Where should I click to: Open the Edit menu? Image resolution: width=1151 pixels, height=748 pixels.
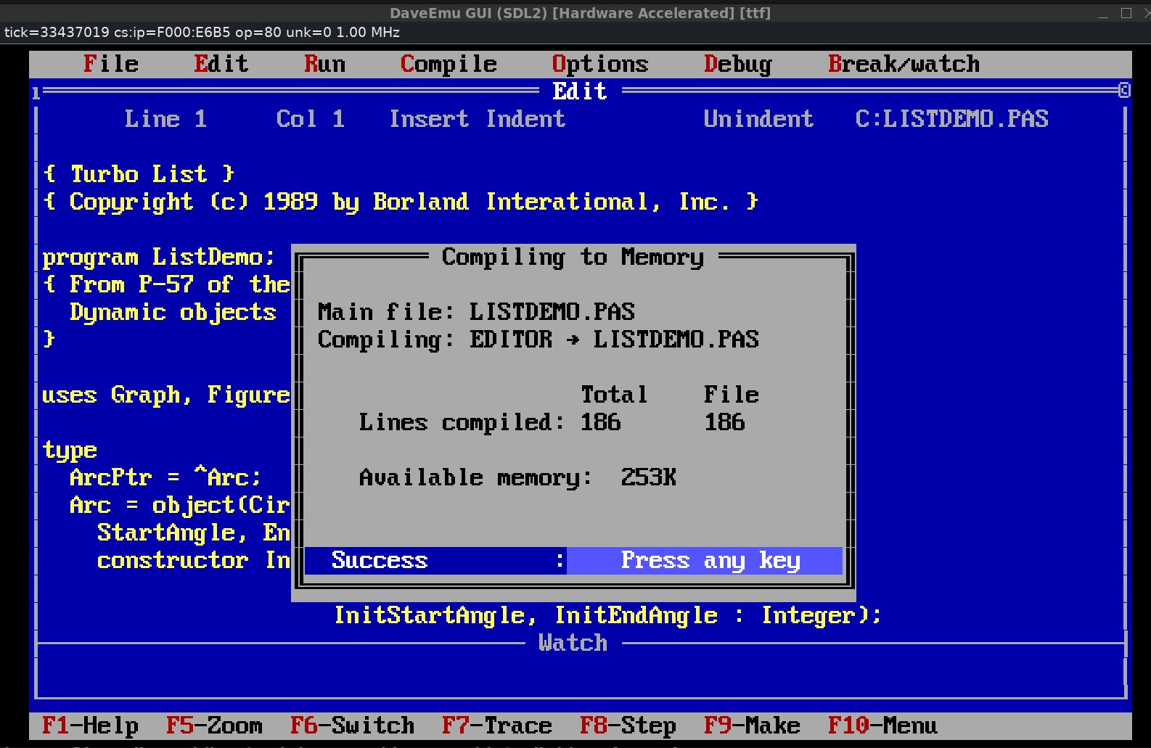221,64
